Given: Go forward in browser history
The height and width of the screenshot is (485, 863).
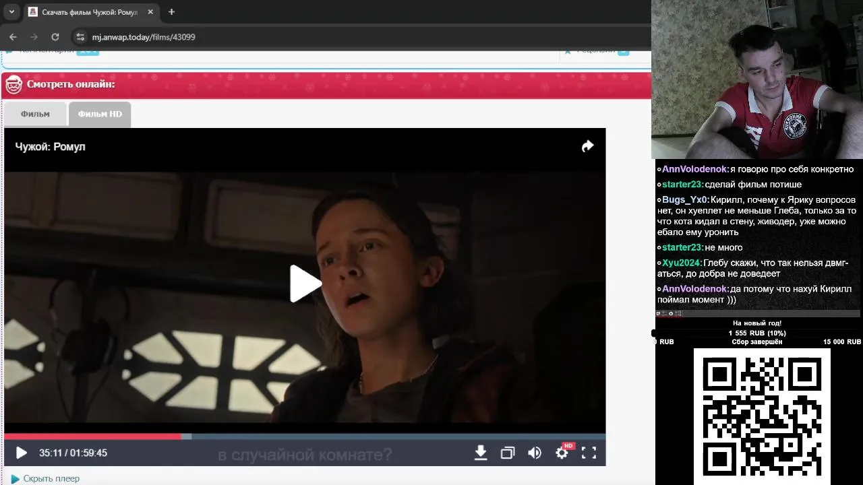Looking at the screenshot, I should pyautogui.click(x=34, y=37).
